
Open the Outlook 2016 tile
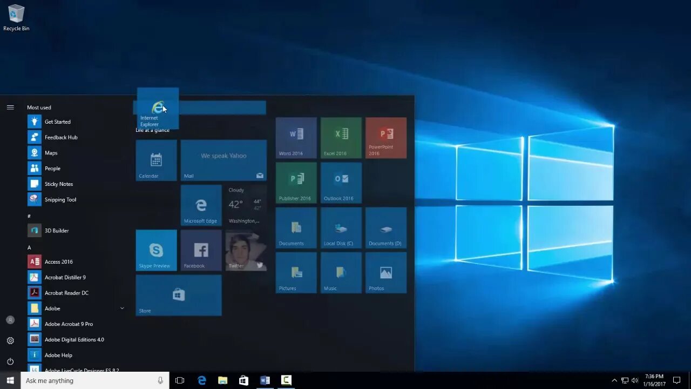pos(341,183)
